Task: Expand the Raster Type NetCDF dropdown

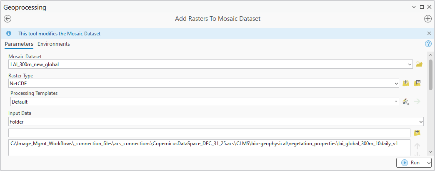Action: pyautogui.click(x=396, y=84)
